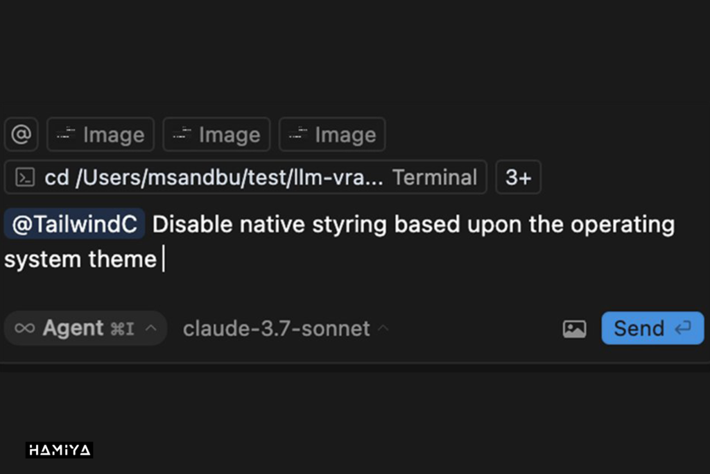Click the terminal icon in the cd chip
The image size is (710, 474).
pos(25,178)
